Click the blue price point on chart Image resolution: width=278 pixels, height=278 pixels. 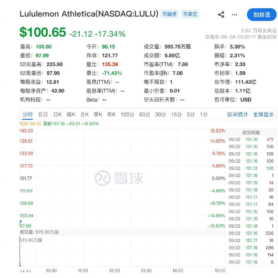[x=21, y=221]
